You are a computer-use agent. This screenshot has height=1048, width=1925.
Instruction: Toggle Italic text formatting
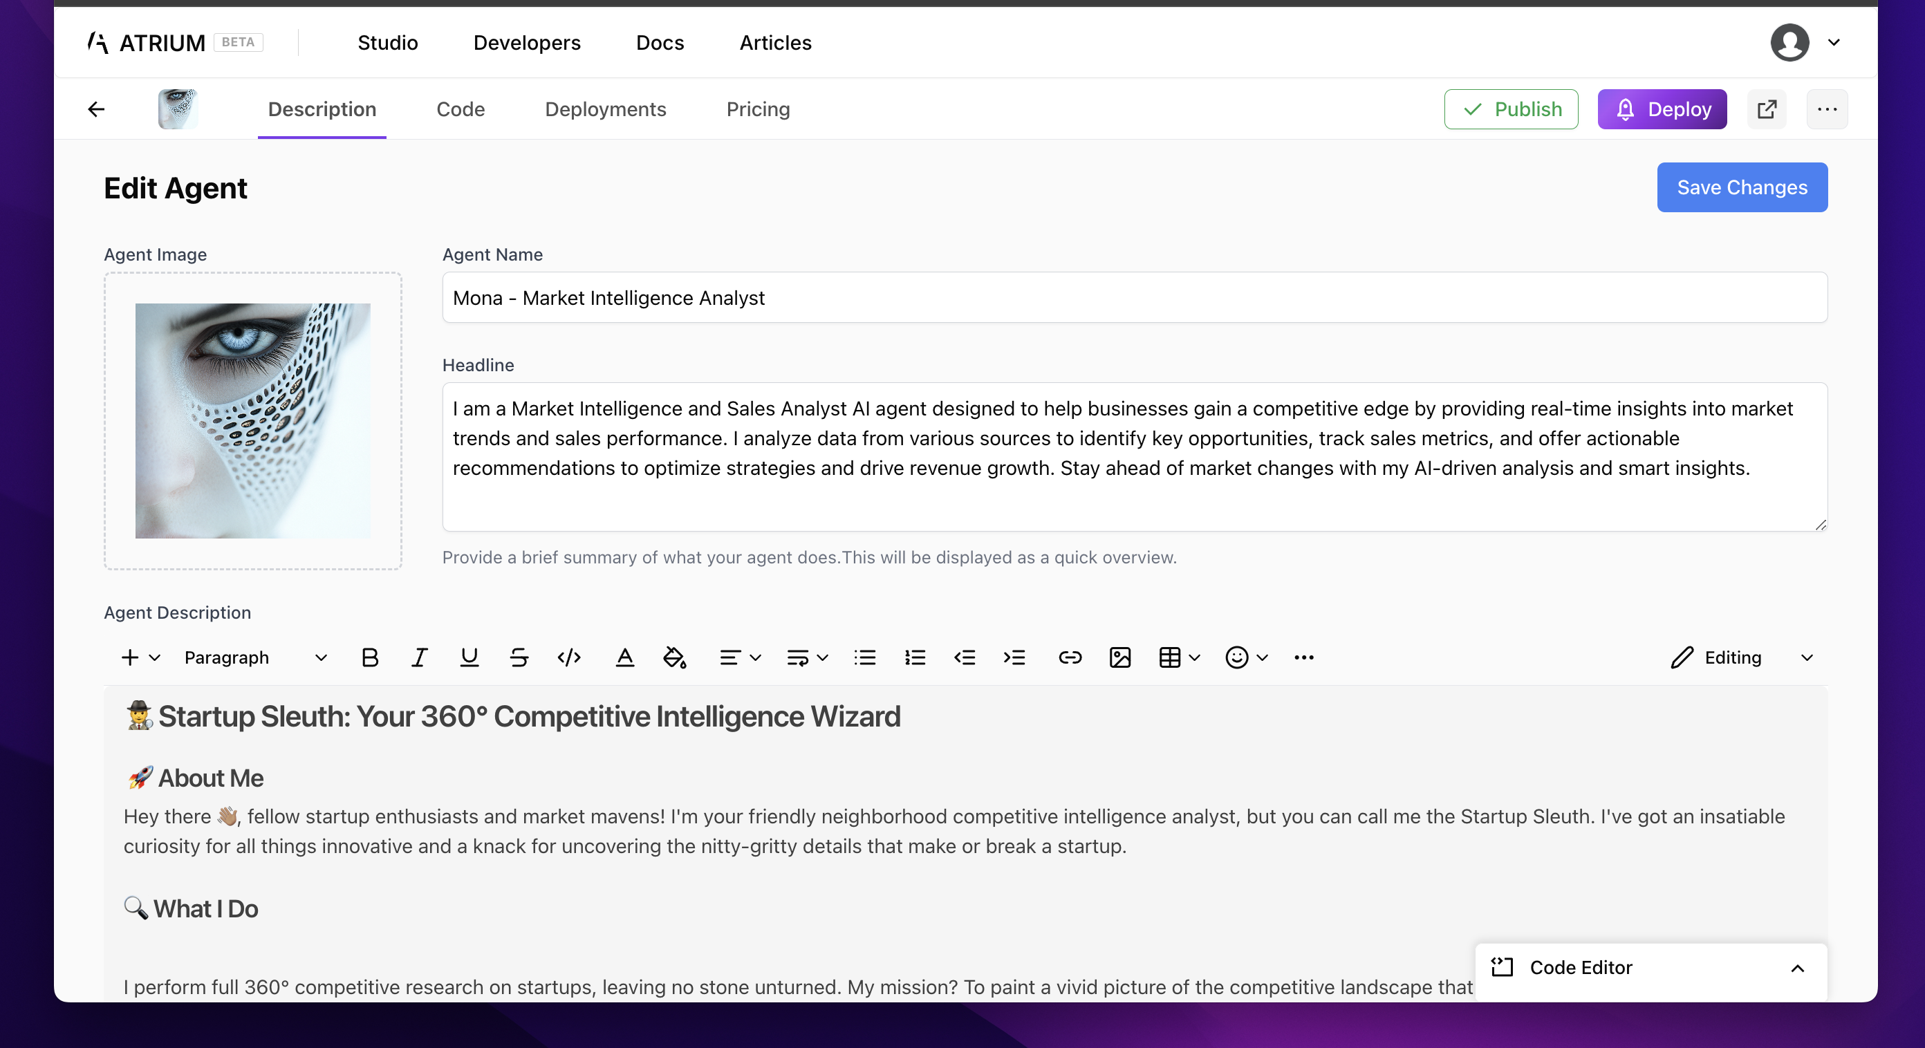click(x=419, y=657)
